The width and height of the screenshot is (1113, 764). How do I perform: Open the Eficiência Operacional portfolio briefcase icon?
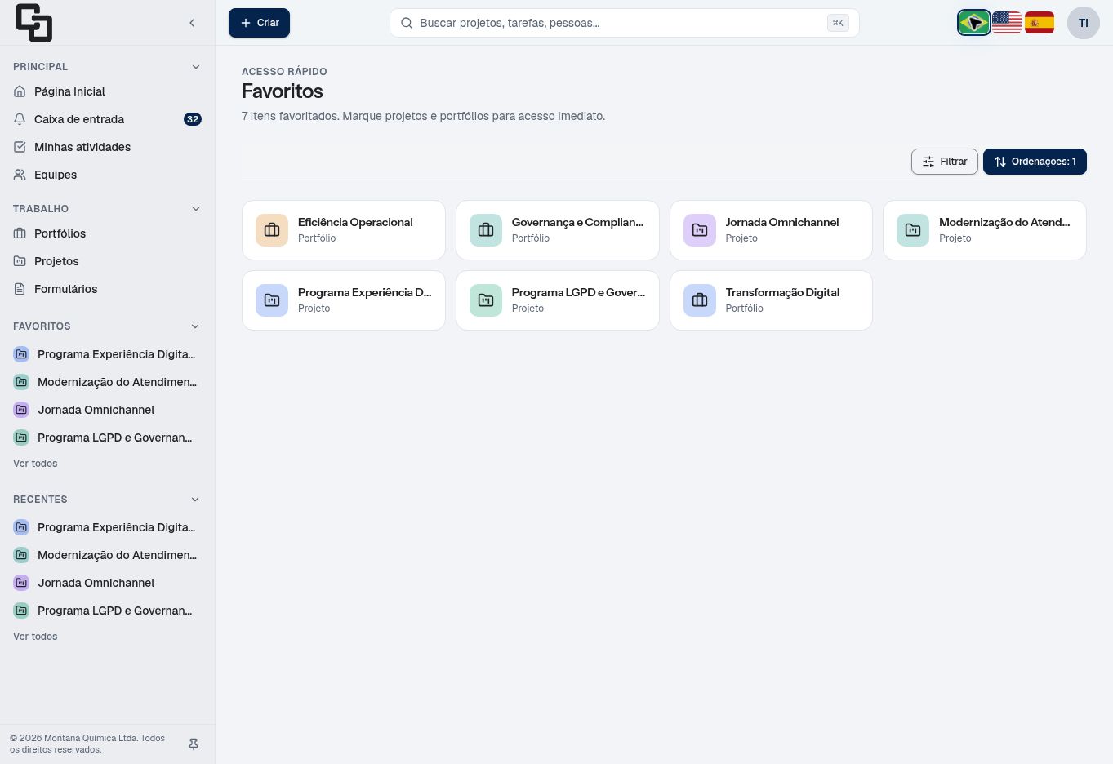(x=272, y=230)
